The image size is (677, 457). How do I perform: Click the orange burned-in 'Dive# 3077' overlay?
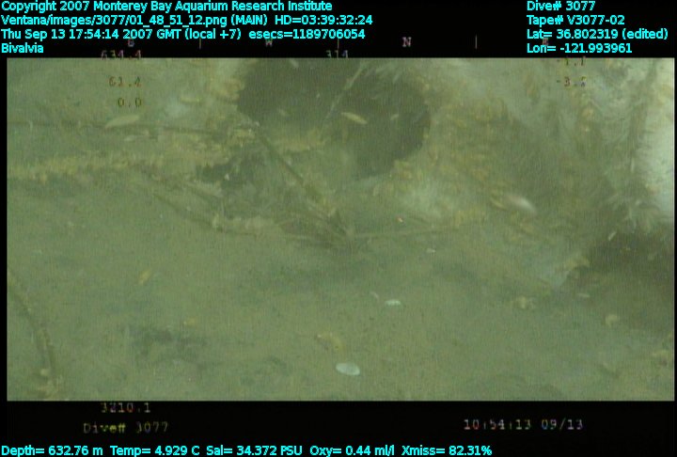point(125,428)
